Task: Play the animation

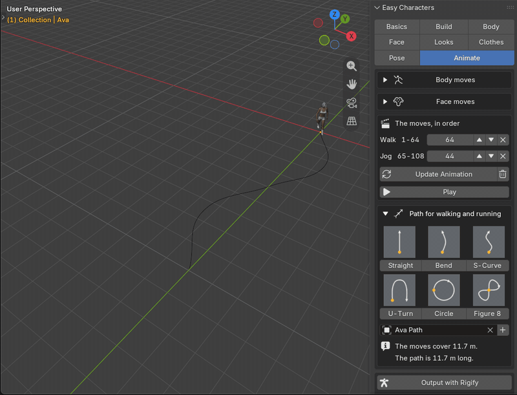Action: [x=444, y=192]
